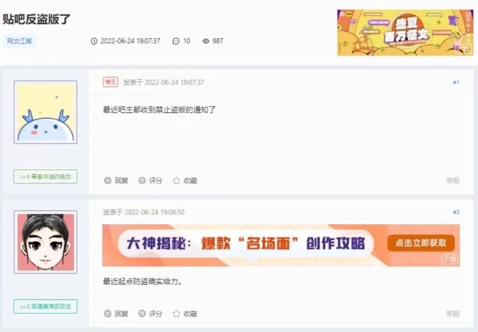Click 点击立即获取 button on the ad banner
This screenshot has width=478, height=332.
[421, 243]
